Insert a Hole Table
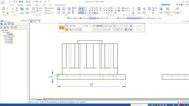 coord(64,11)
